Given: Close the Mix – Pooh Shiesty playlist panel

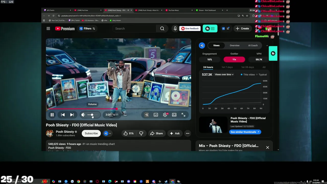Looking at the screenshot, I should pos(267,147).
